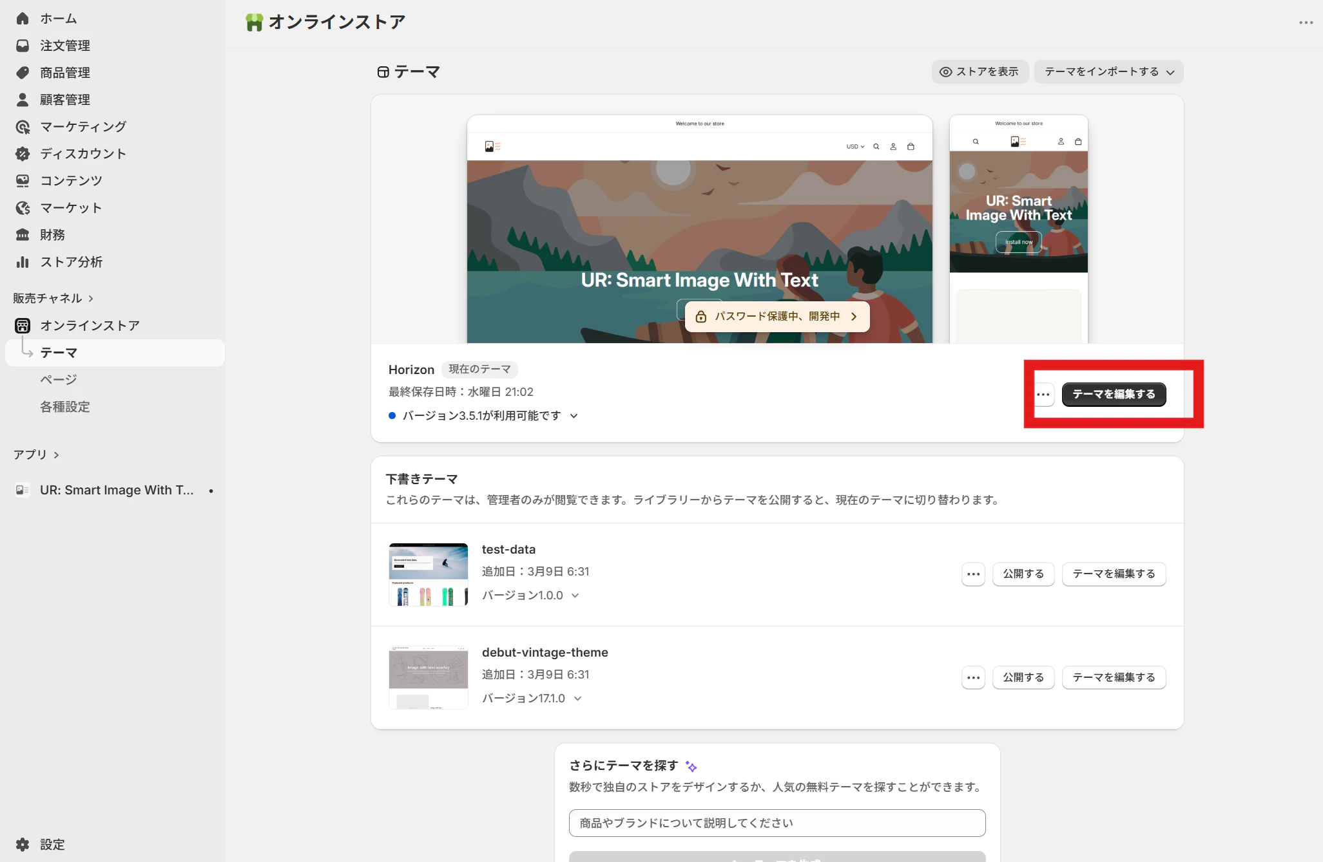Click ストアを表示 button
Image resolution: width=1323 pixels, height=862 pixels.
tap(980, 72)
